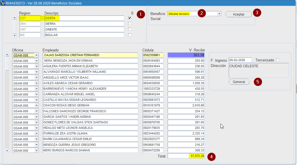Check the SIERRA region checkbox
This screenshot has height=165, width=297.
coord(130,24)
